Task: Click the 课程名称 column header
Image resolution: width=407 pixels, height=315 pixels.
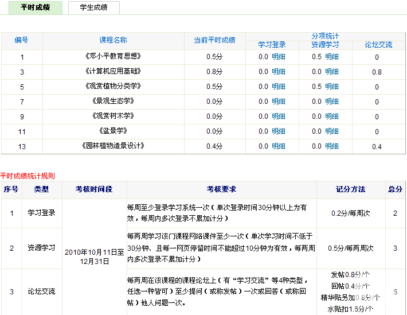Action: 113,40
